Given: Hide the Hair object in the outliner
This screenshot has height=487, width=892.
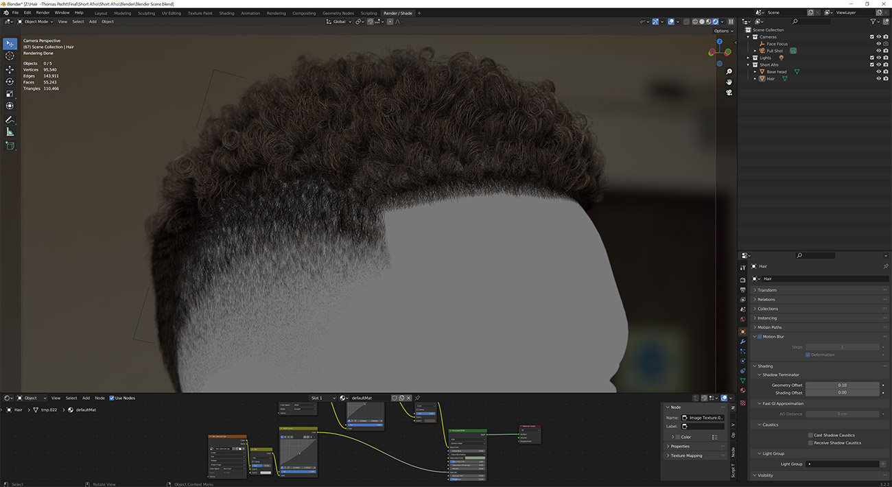Looking at the screenshot, I should coord(879,78).
